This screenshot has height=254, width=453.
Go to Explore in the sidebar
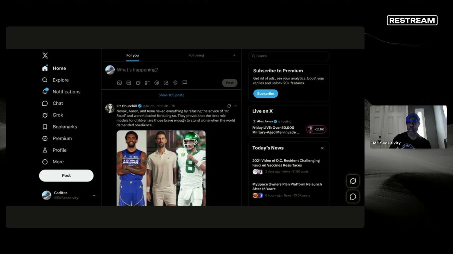click(x=61, y=80)
